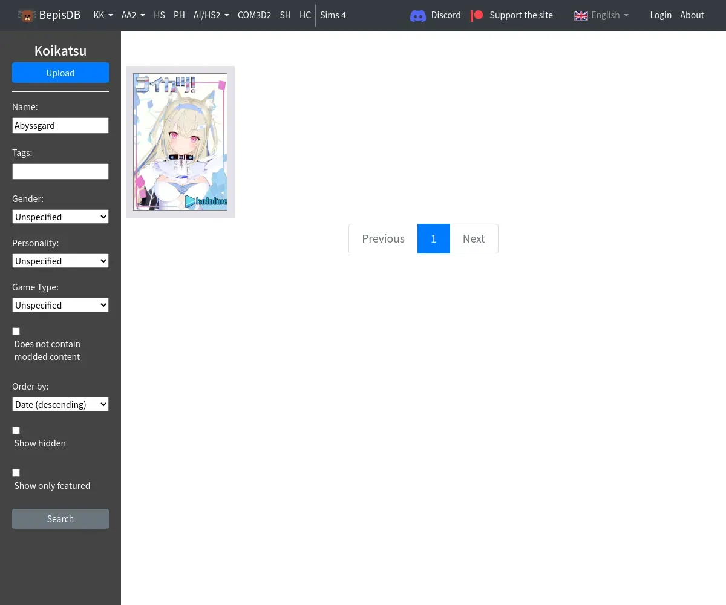Select page 1 in pagination
Image resolution: width=726 pixels, height=605 pixels.
[434, 238]
